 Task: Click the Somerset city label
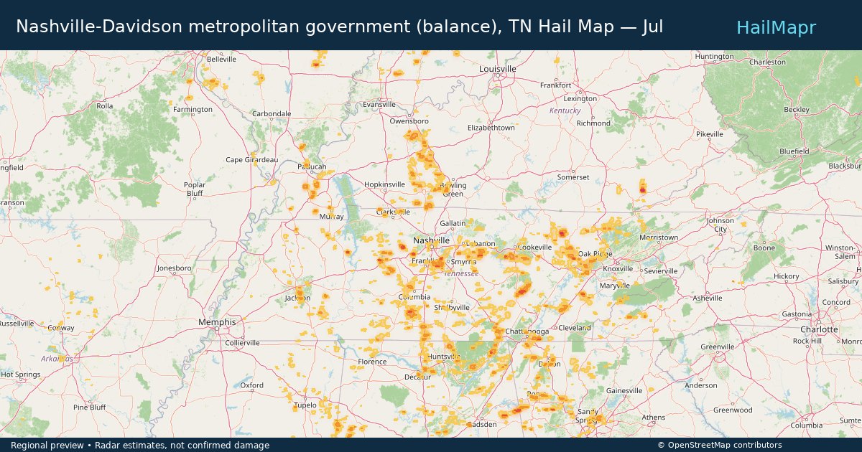(573, 176)
